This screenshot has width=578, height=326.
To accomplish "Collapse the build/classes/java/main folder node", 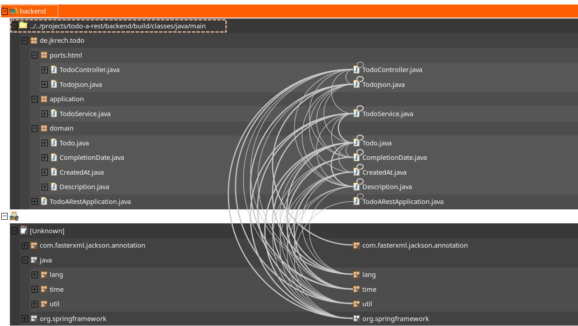I will [x=14, y=26].
